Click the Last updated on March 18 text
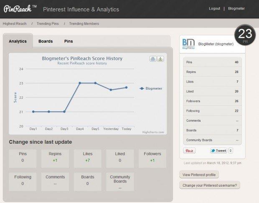Screen dimensions: 259x203 click(x=212, y=163)
